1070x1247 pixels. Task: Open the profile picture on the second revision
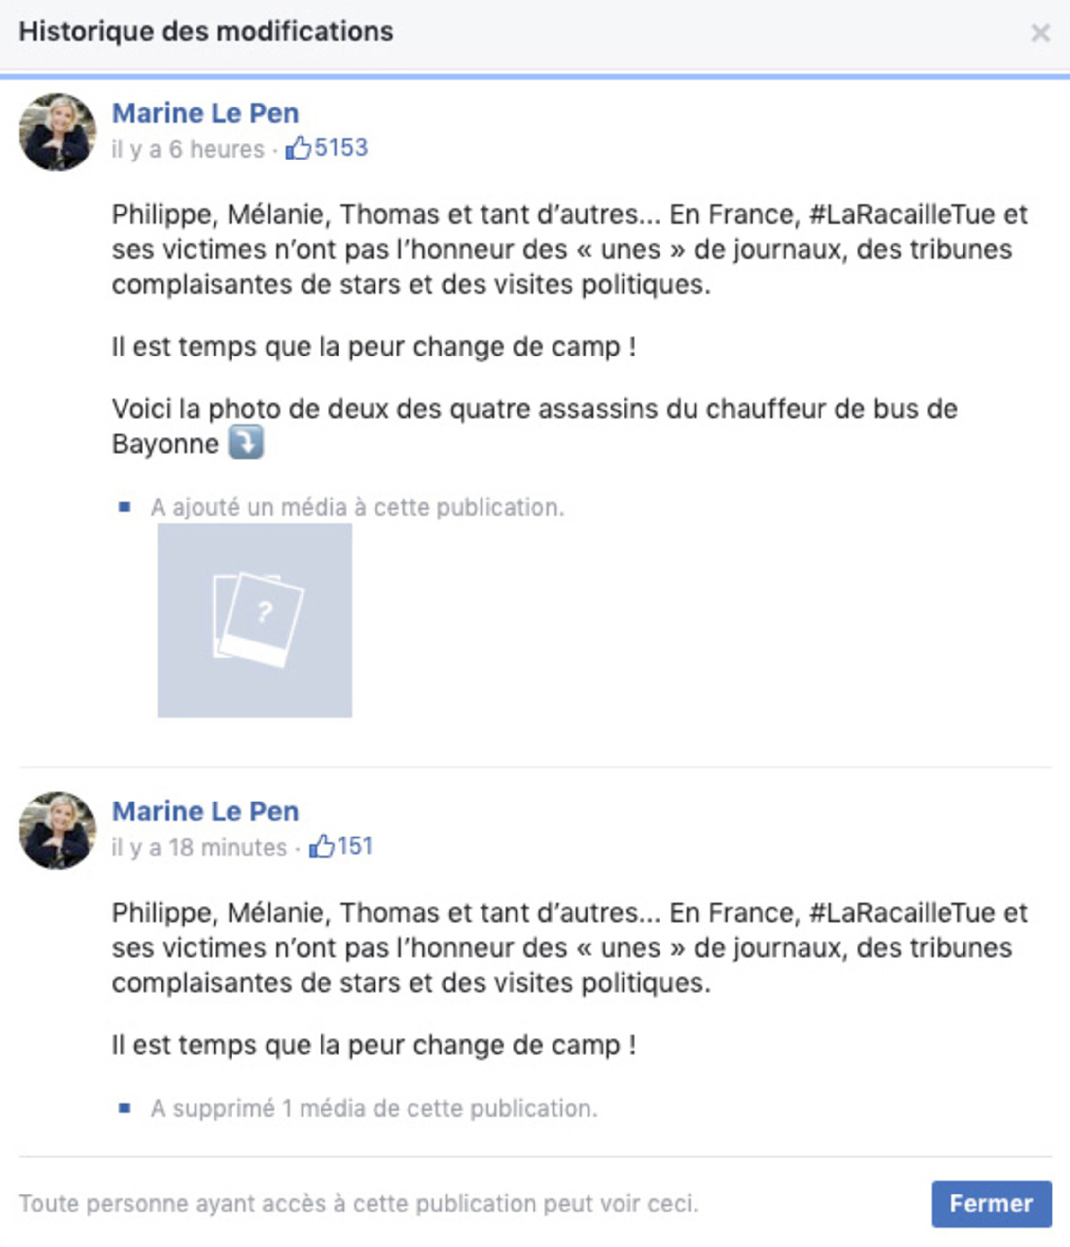point(58,830)
